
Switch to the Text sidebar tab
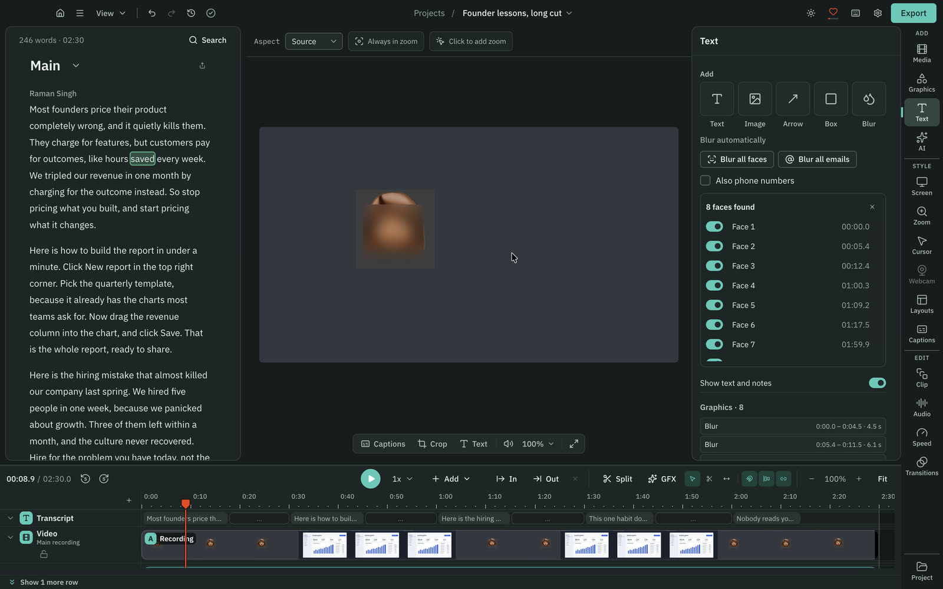pos(922,112)
